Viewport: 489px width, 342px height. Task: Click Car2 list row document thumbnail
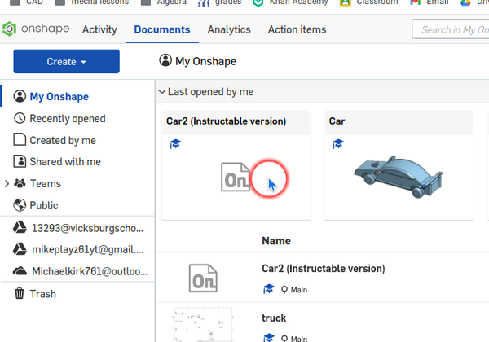203,278
